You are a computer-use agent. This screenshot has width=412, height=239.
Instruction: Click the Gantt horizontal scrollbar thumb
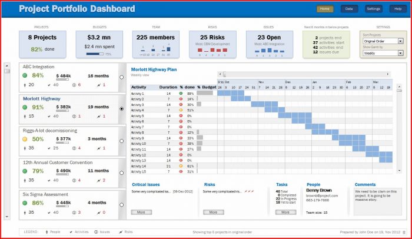tap(224, 74)
